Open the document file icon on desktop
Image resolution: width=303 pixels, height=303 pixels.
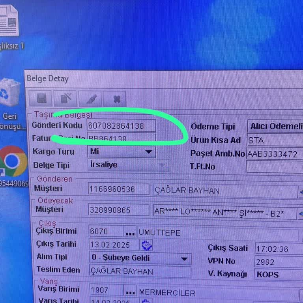pyautogui.click(x=9, y=21)
